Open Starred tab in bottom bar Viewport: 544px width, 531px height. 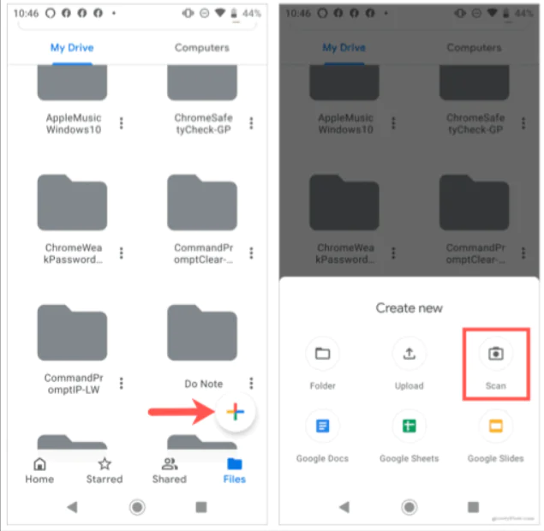pos(105,471)
